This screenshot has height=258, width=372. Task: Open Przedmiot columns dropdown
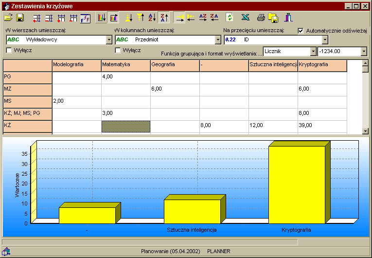pos(218,40)
